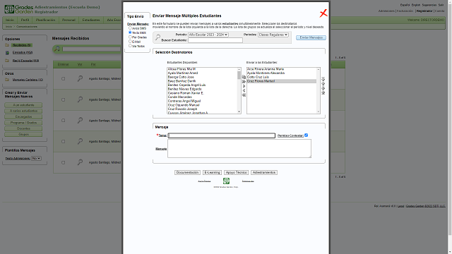The height and width of the screenshot is (254, 452).
Task: Click the Buscar Estudiante input field
Action: coord(215,40)
